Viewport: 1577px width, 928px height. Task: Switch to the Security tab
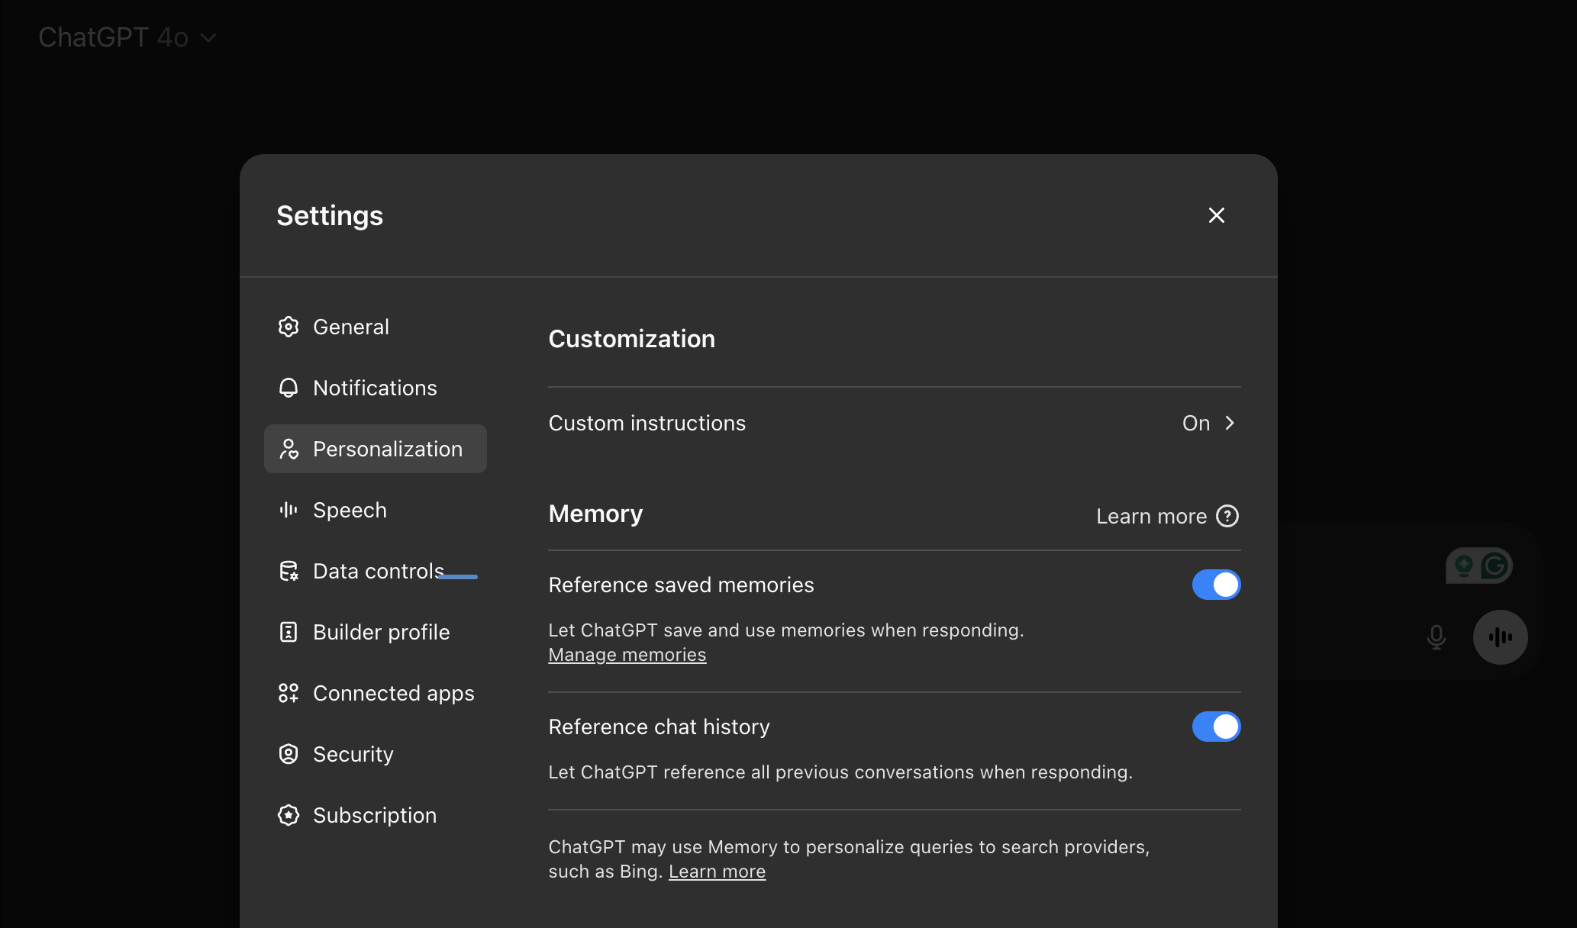tap(376, 754)
